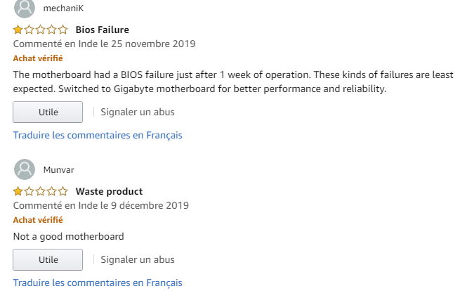Mark the Waste product review as Utile

coord(48,259)
